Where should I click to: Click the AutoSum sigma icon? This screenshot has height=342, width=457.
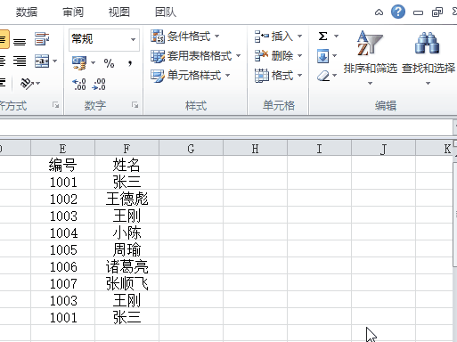322,37
